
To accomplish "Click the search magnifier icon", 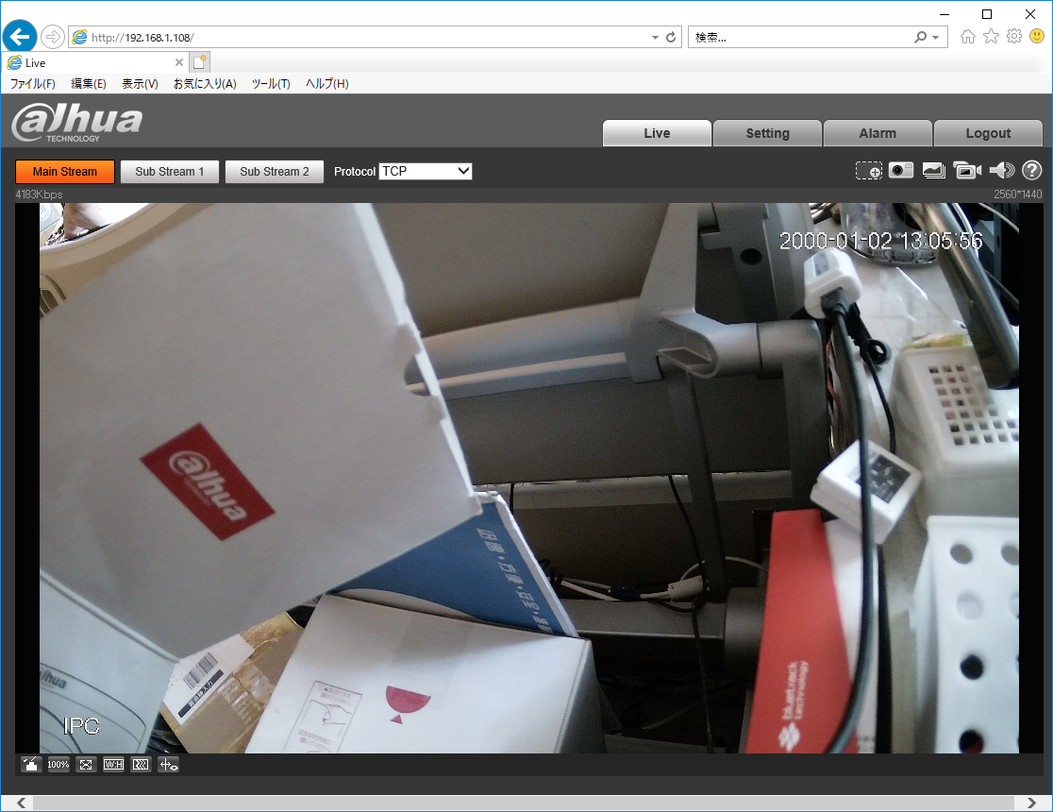I will 920,38.
